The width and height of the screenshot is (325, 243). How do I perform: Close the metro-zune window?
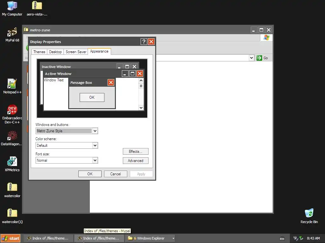(269, 30)
